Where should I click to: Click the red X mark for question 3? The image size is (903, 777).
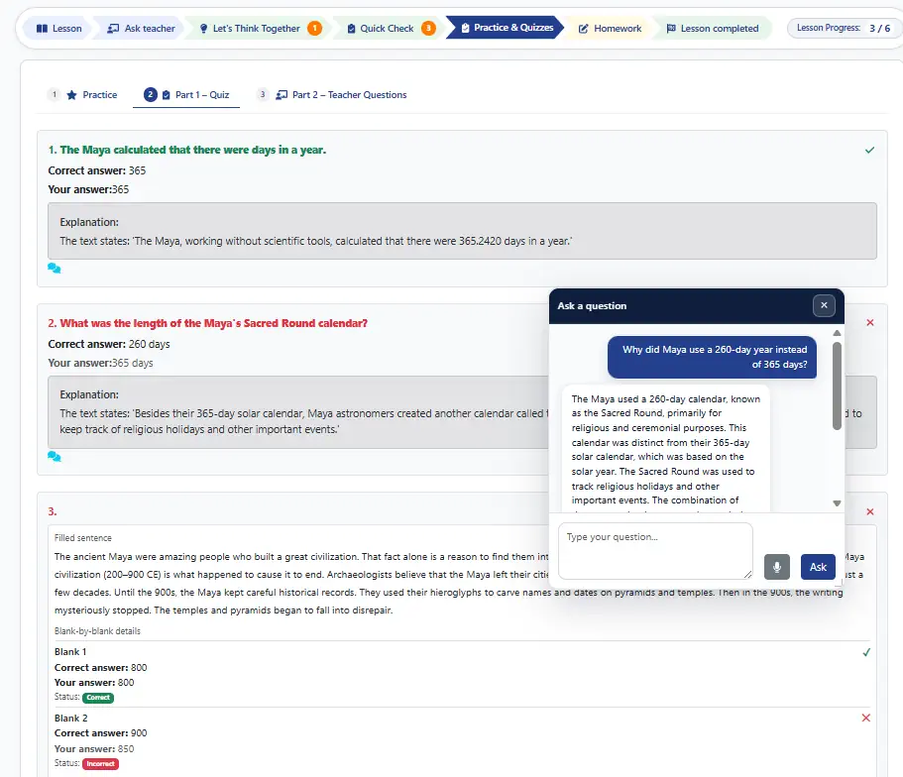point(870,511)
